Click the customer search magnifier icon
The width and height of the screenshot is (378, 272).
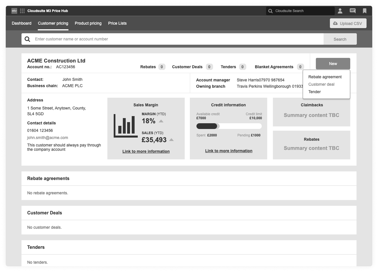tap(27, 39)
